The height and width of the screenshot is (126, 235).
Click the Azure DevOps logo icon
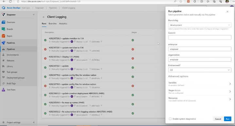tap(4, 8)
